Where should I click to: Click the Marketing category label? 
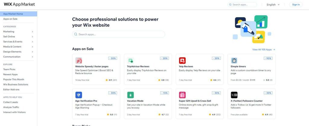[9, 32]
